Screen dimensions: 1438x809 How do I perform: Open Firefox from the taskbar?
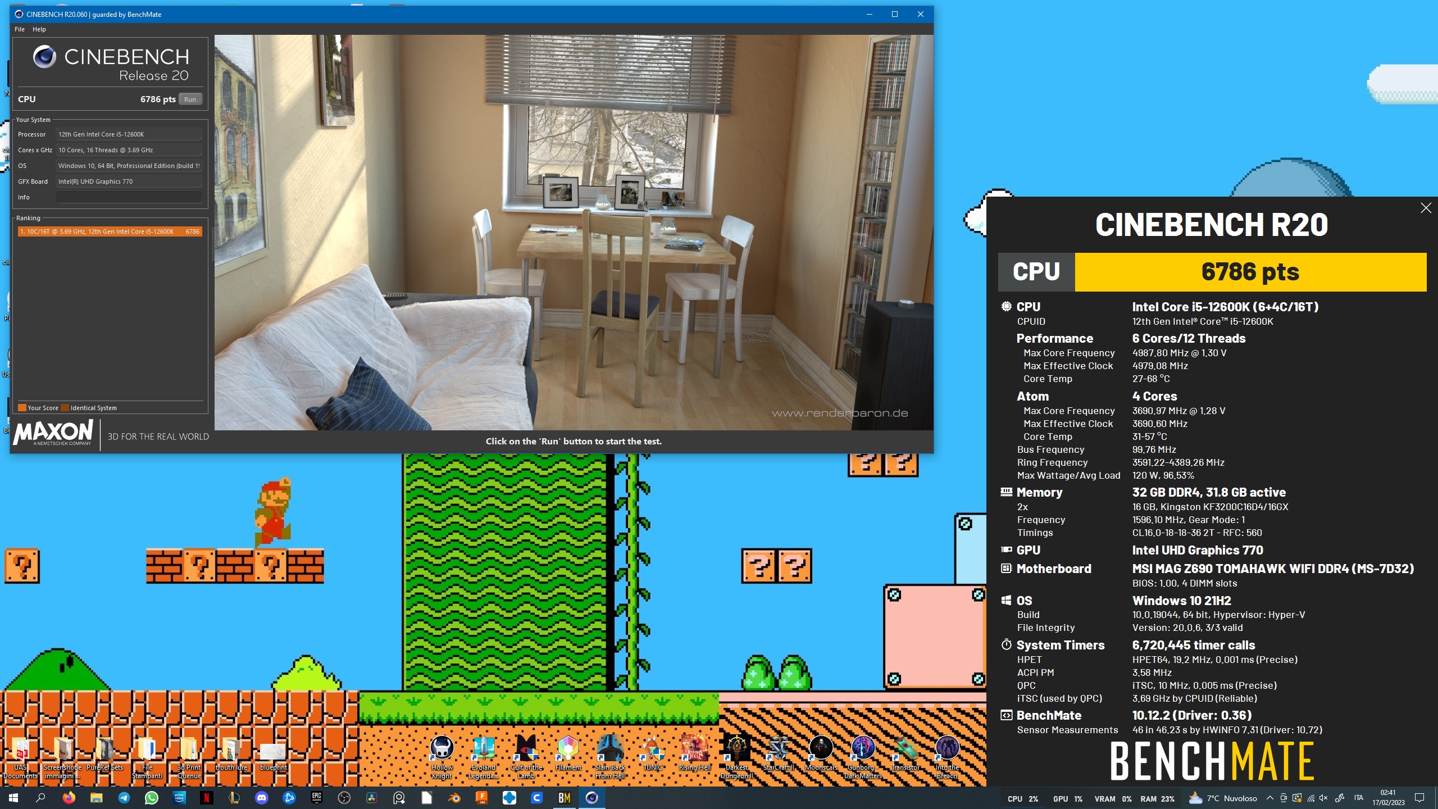pyautogui.click(x=69, y=798)
